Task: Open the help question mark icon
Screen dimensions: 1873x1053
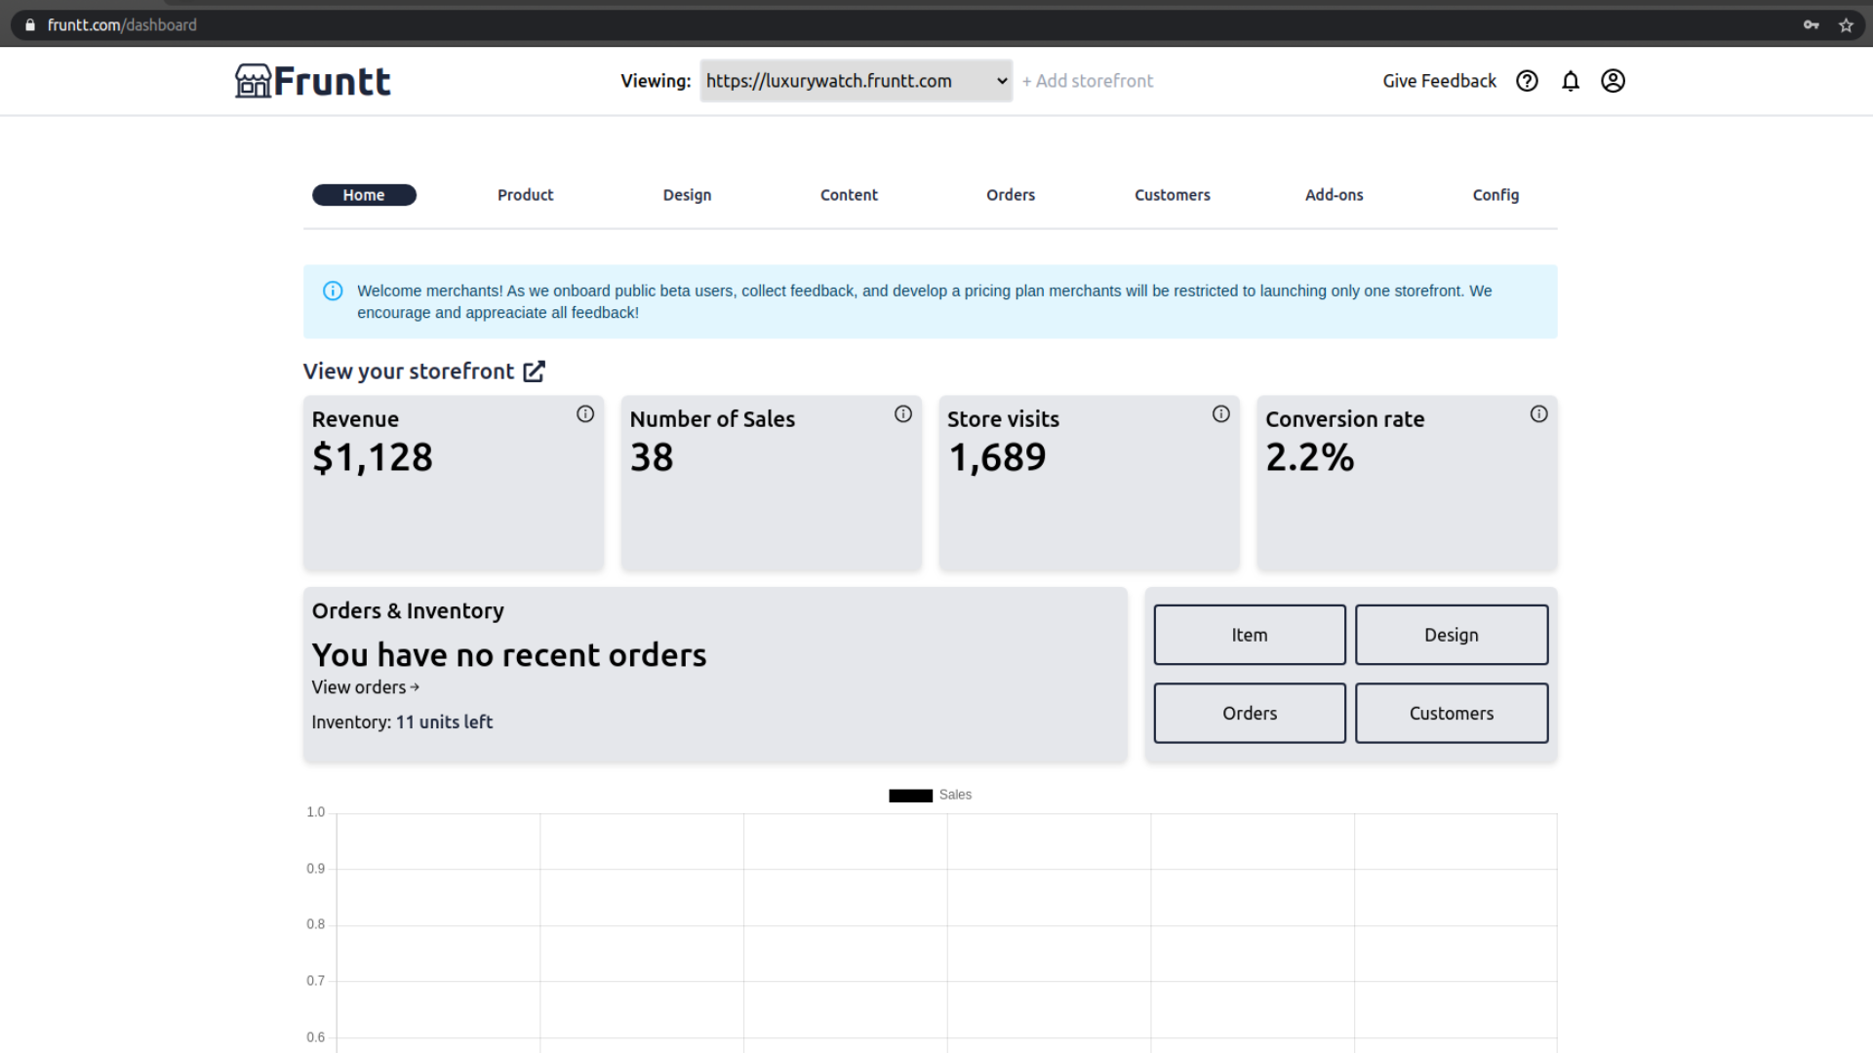Action: click(x=1527, y=81)
